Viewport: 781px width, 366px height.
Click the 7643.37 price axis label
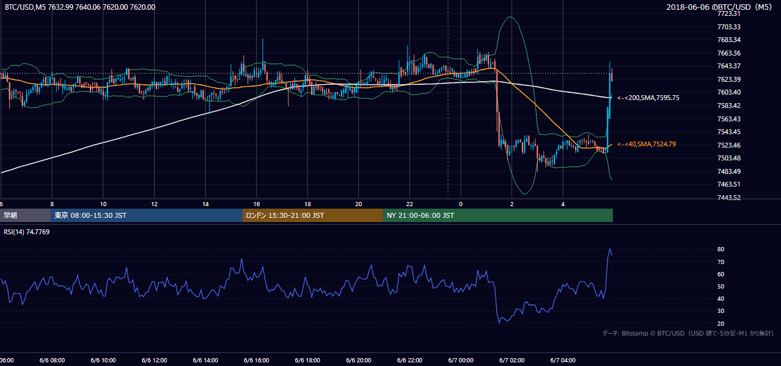point(729,66)
